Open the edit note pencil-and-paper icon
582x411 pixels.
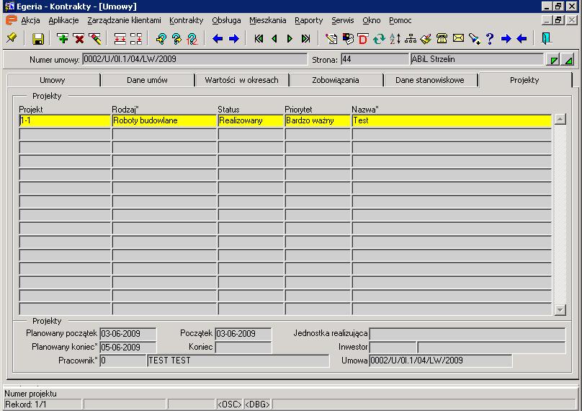331,38
